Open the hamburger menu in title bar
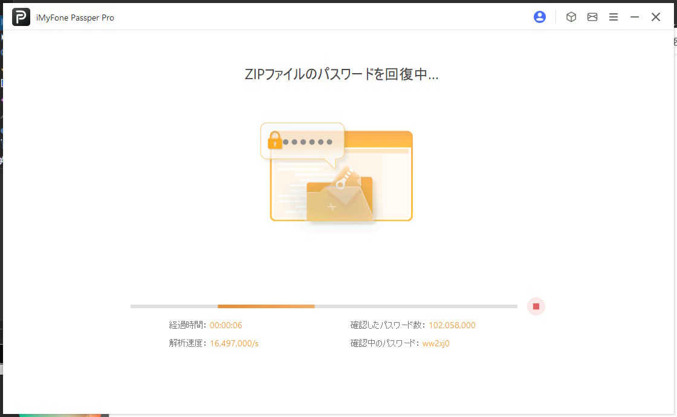 (614, 18)
